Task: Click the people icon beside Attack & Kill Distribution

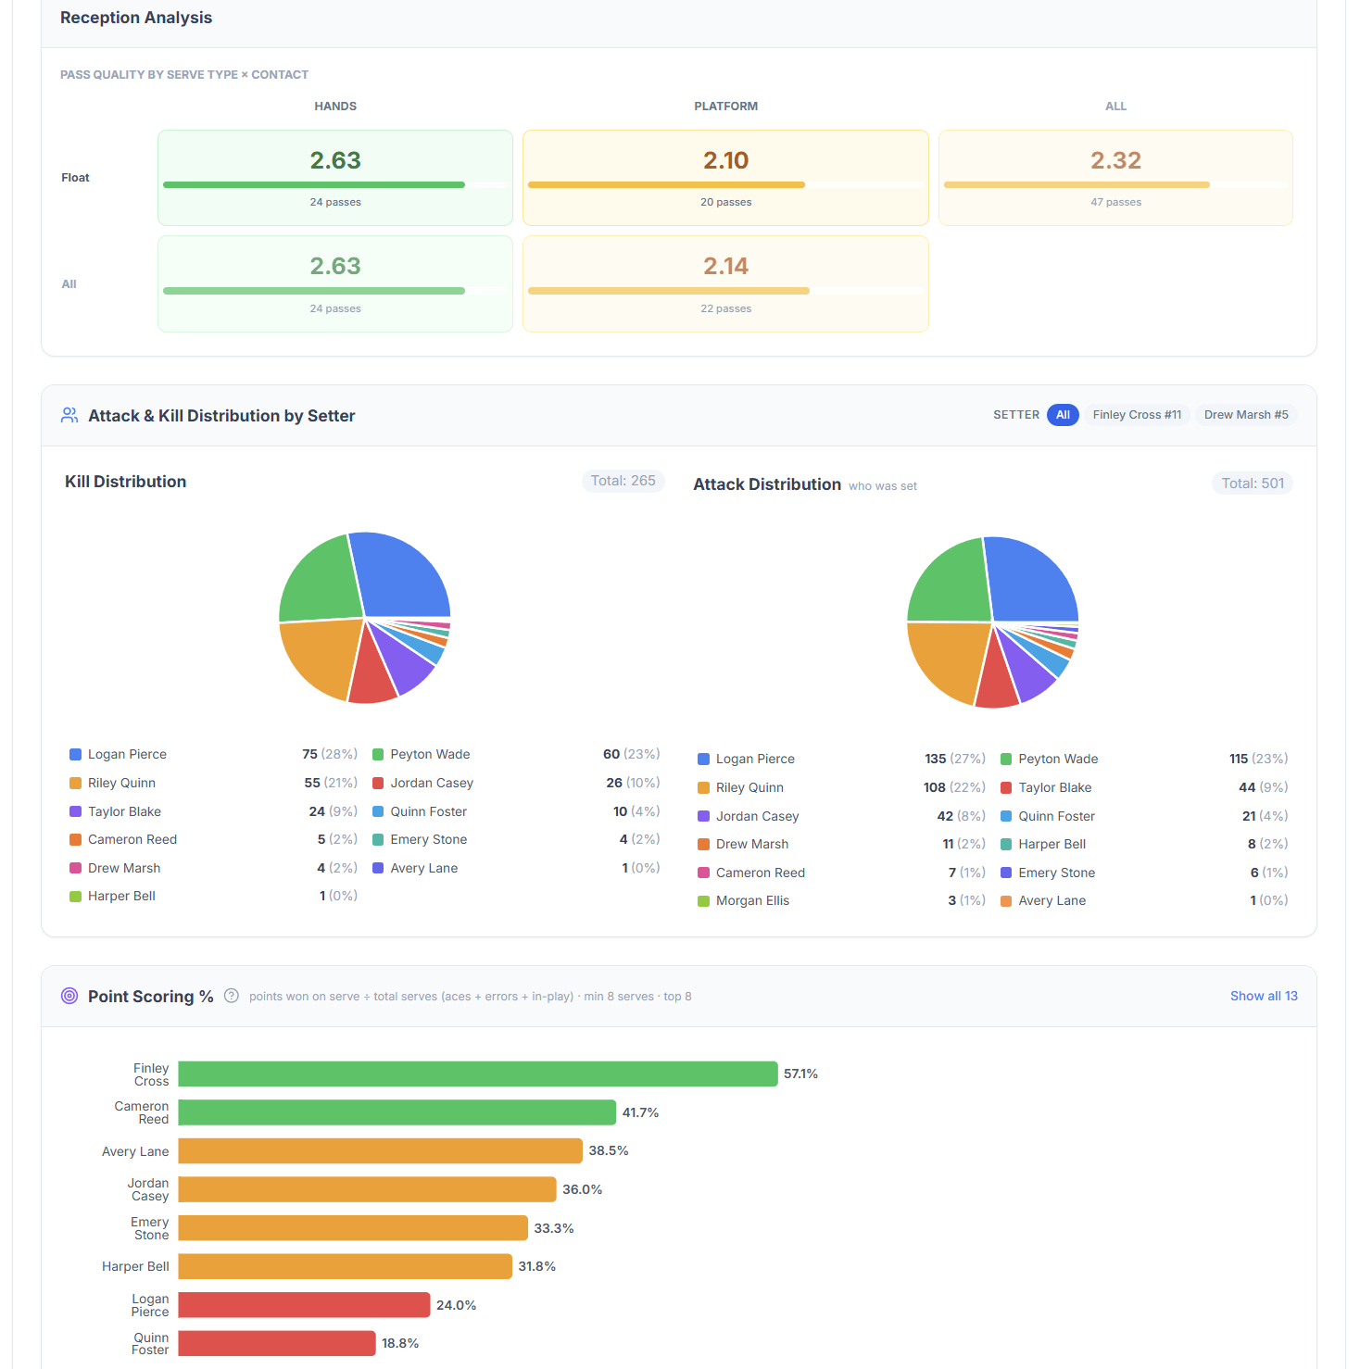Action: pyautogui.click(x=69, y=415)
